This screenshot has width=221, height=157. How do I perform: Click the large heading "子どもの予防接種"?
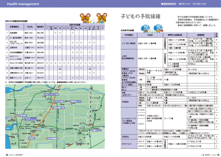[140, 16]
